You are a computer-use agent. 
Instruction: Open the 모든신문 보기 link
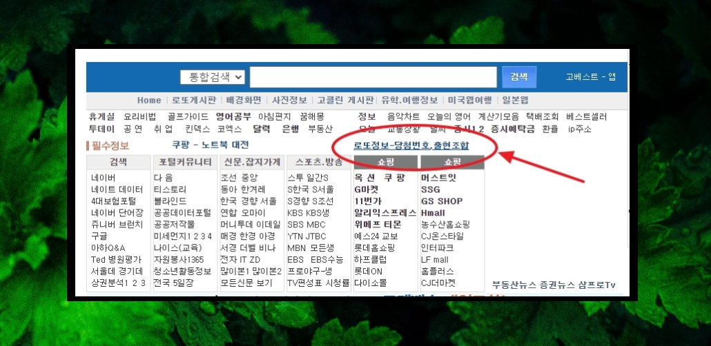pyautogui.click(x=246, y=283)
